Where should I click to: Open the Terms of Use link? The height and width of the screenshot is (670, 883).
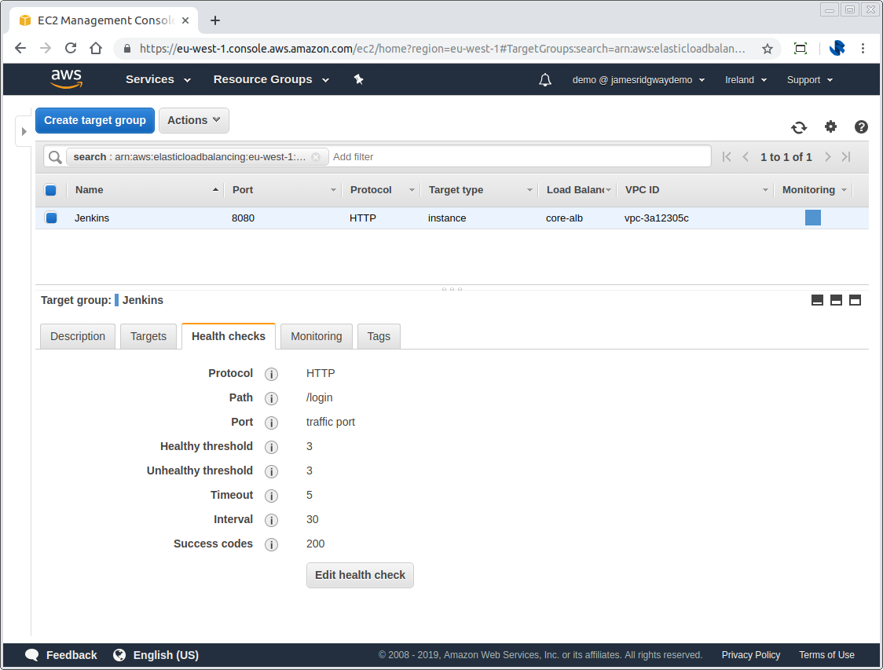(x=826, y=655)
